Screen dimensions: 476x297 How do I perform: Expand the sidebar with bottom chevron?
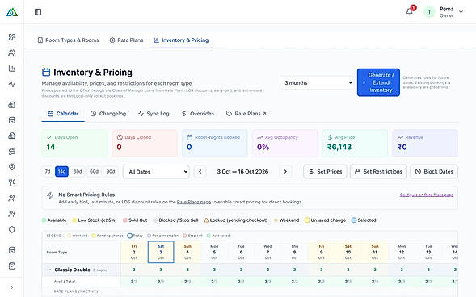click(x=12, y=287)
